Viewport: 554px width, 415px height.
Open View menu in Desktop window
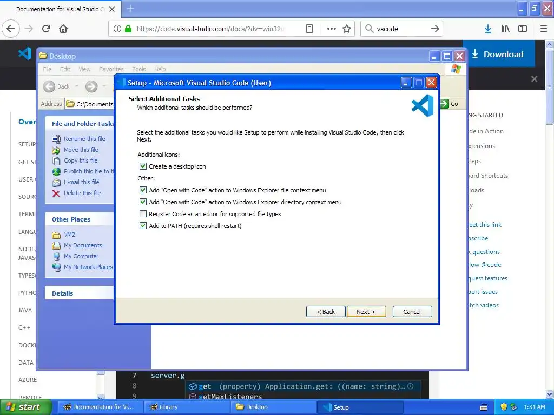pos(84,69)
